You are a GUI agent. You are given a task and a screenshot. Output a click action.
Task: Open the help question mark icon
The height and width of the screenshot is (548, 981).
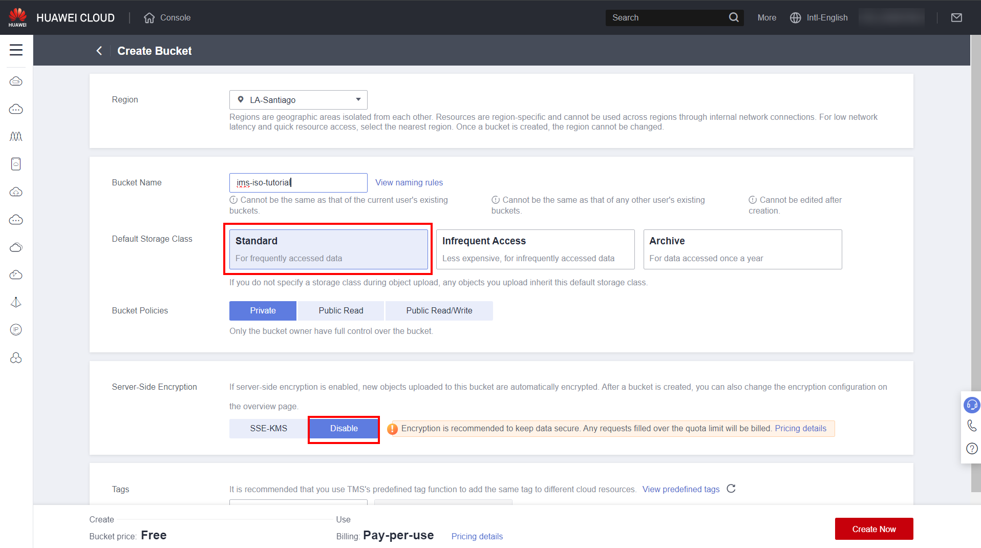coord(971,449)
